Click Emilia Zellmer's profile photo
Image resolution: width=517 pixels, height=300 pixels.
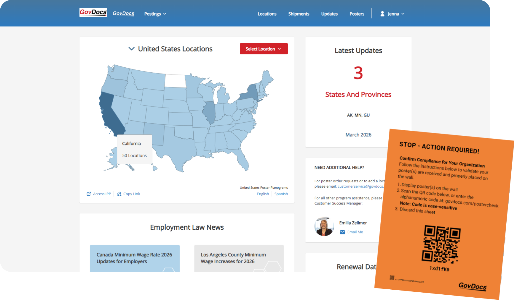[x=324, y=227]
